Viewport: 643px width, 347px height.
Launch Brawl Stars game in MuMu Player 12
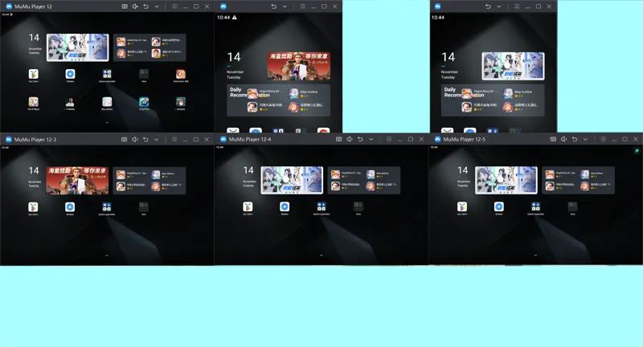181,74
